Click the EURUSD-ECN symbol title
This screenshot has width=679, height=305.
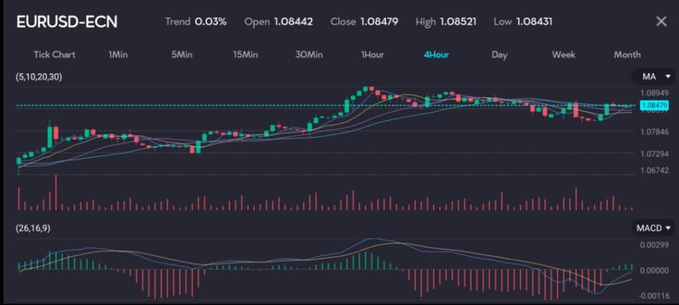click(x=67, y=21)
